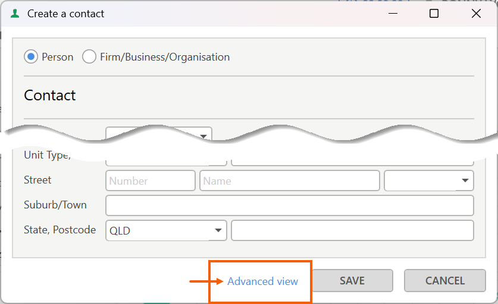The image size is (498, 304).
Task: Click the Street field label
Action: (x=37, y=180)
